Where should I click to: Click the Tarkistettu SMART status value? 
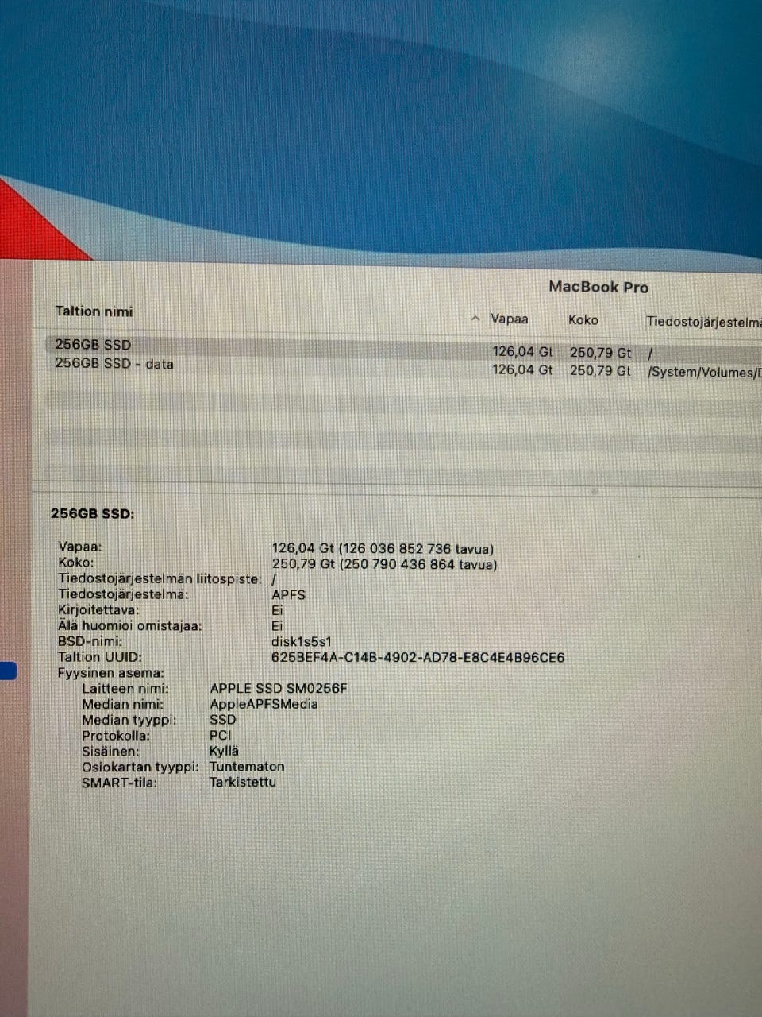click(243, 782)
